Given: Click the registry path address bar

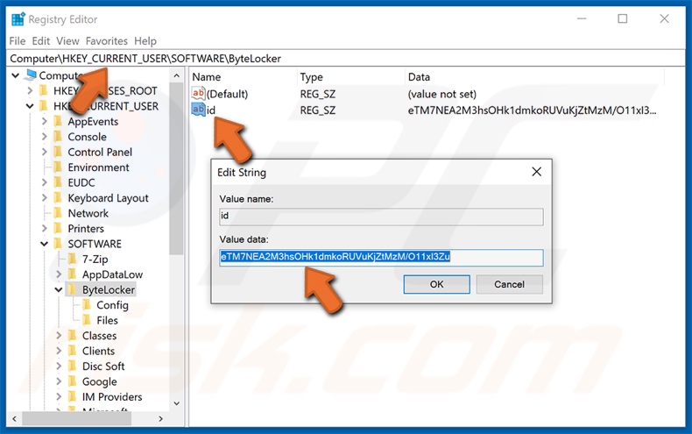Looking at the screenshot, I should click(x=345, y=59).
